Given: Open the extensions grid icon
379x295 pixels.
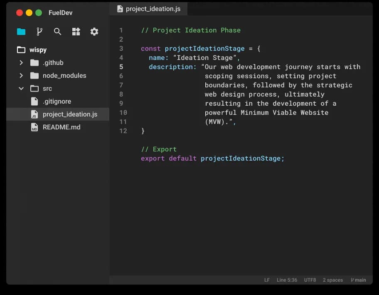Looking at the screenshot, I should tap(76, 32).
